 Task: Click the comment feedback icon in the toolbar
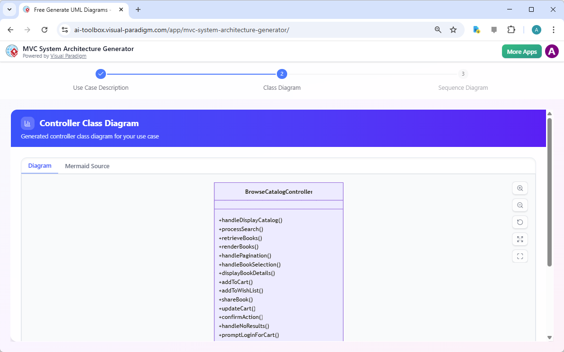pyautogui.click(x=493, y=29)
